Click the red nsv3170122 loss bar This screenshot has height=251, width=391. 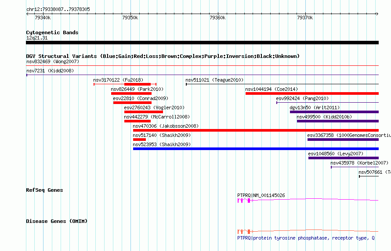point(138,84)
